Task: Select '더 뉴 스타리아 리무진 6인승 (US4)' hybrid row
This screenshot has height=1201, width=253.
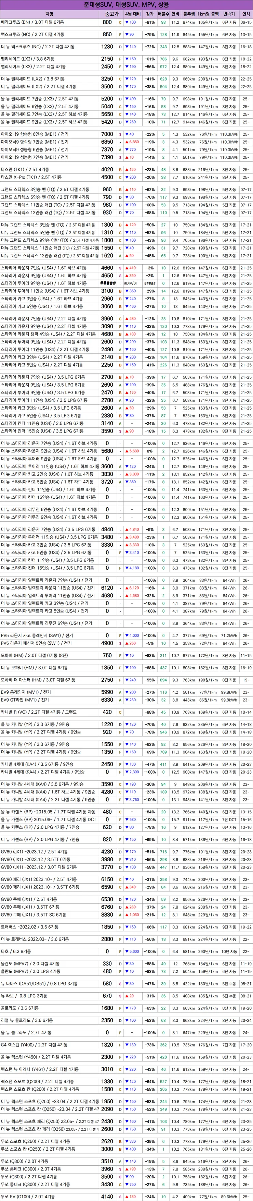Action: pos(49,510)
